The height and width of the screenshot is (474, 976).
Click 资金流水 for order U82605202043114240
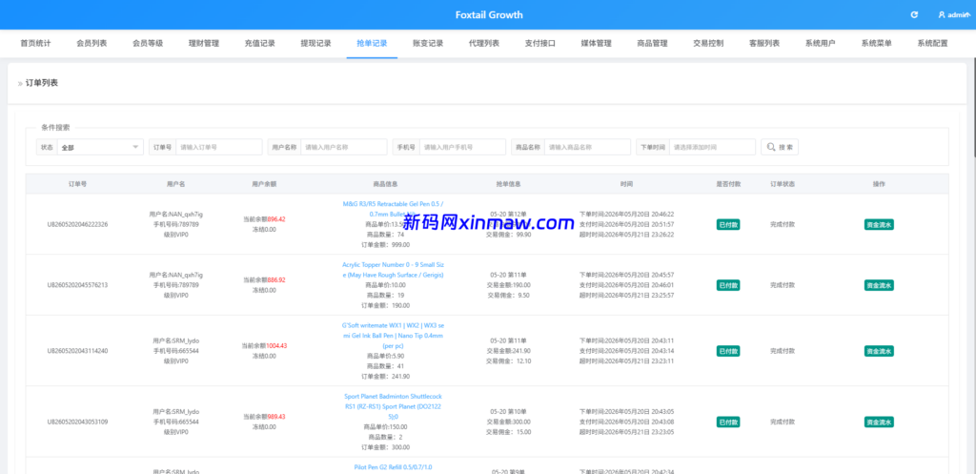point(879,351)
